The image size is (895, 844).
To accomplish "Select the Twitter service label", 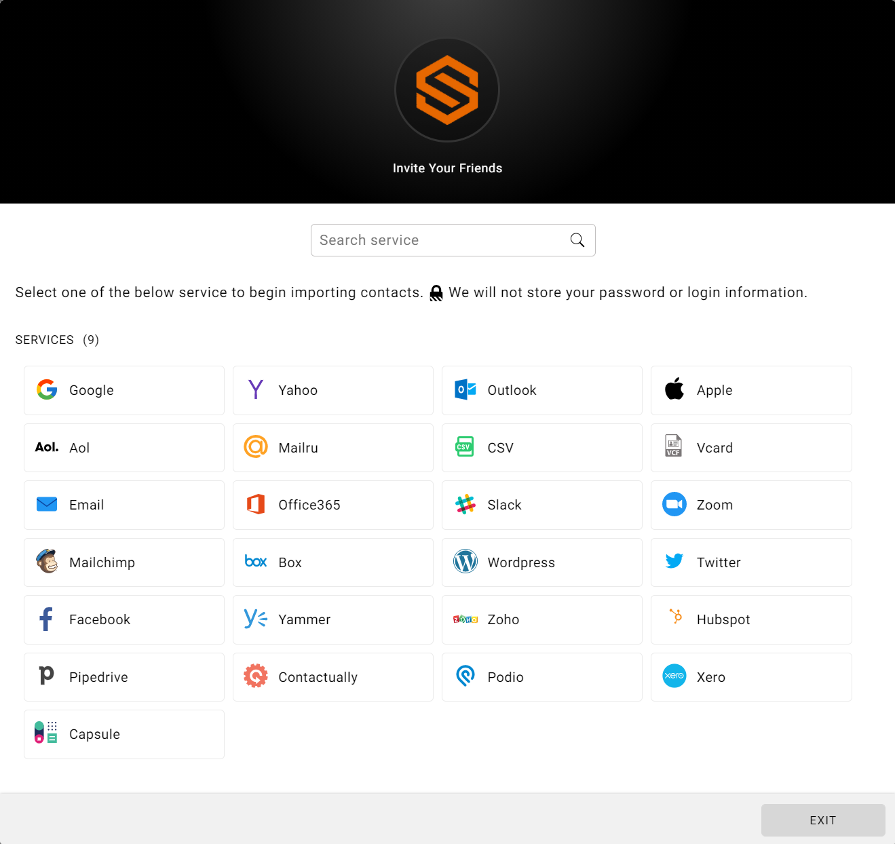I will click(x=719, y=562).
